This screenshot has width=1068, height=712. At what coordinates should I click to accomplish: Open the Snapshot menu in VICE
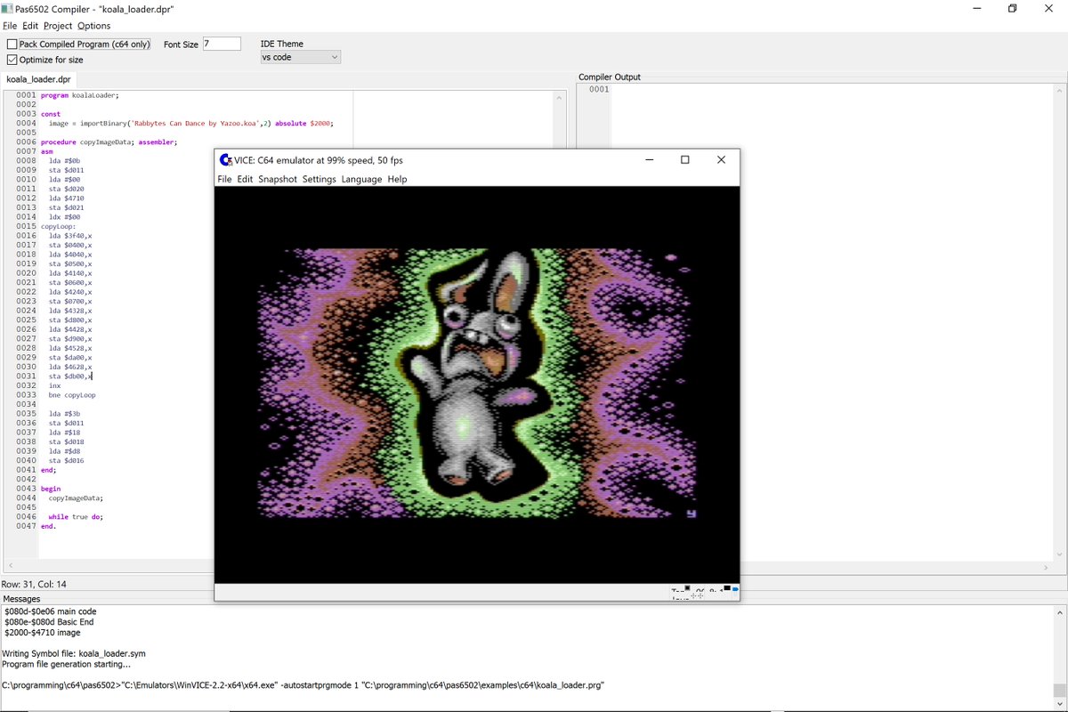[278, 179]
